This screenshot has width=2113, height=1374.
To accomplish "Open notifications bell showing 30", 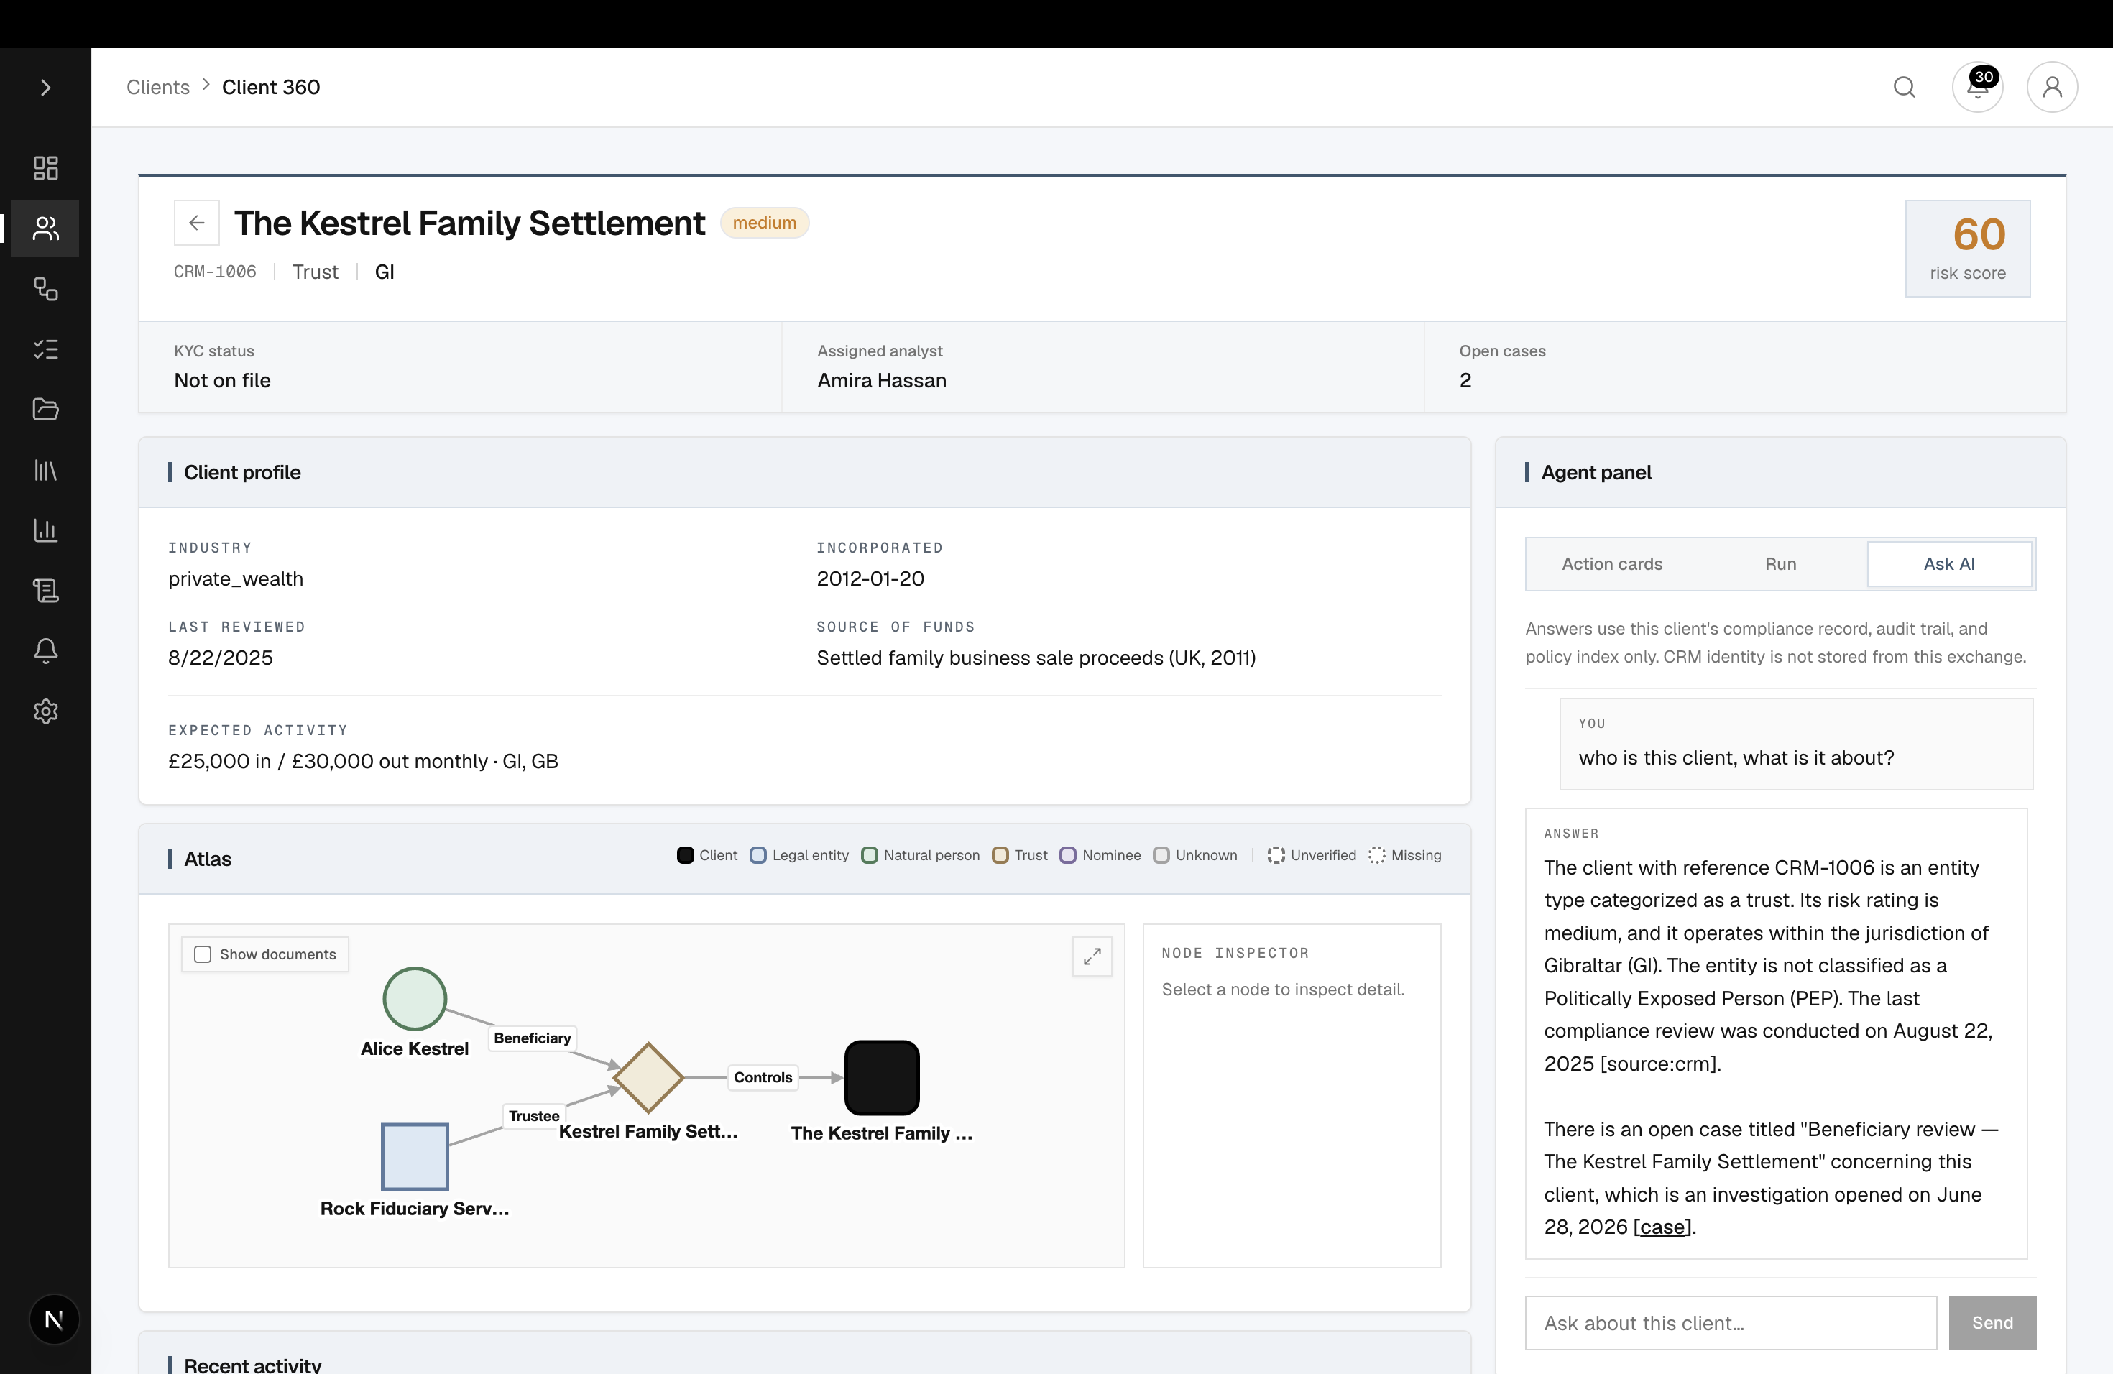I will [x=1977, y=87].
